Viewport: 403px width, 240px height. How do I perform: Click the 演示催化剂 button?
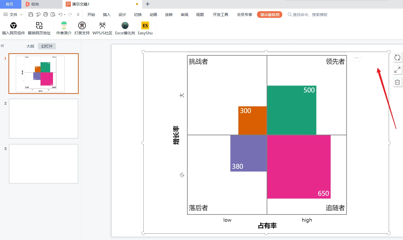pyautogui.click(x=270, y=15)
